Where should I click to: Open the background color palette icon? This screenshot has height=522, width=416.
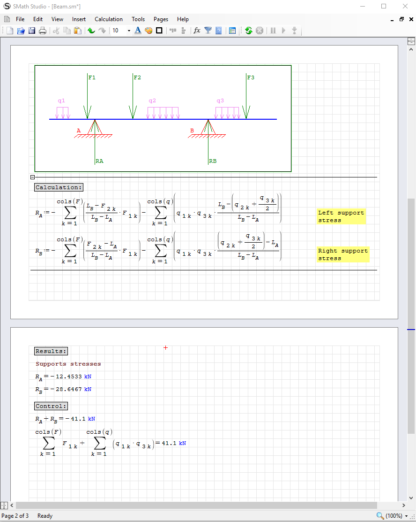point(149,31)
